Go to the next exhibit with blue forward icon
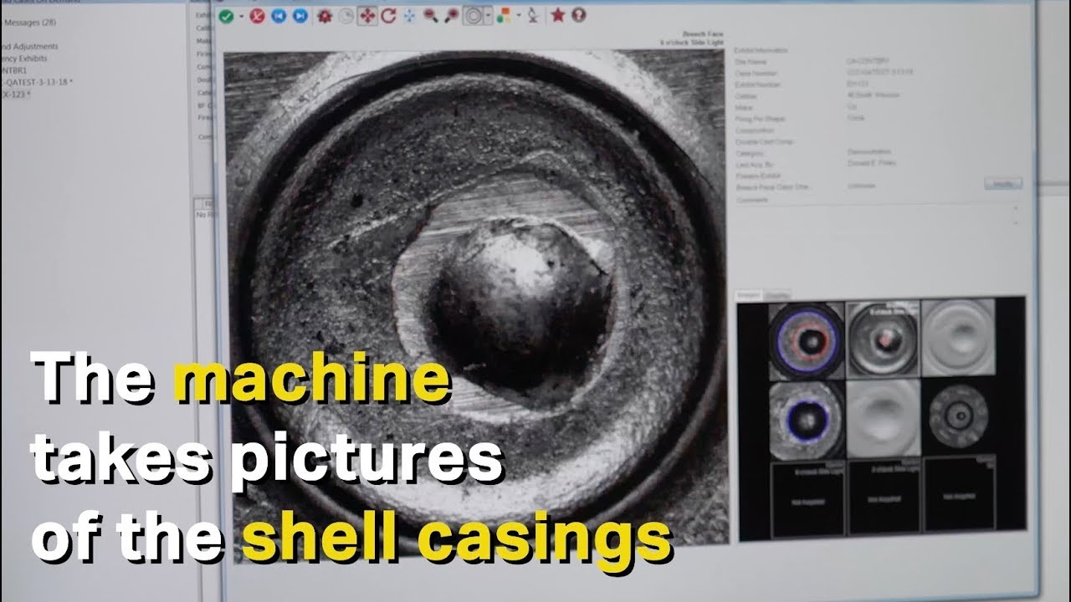This screenshot has width=1071, height=602. [300, 16]
